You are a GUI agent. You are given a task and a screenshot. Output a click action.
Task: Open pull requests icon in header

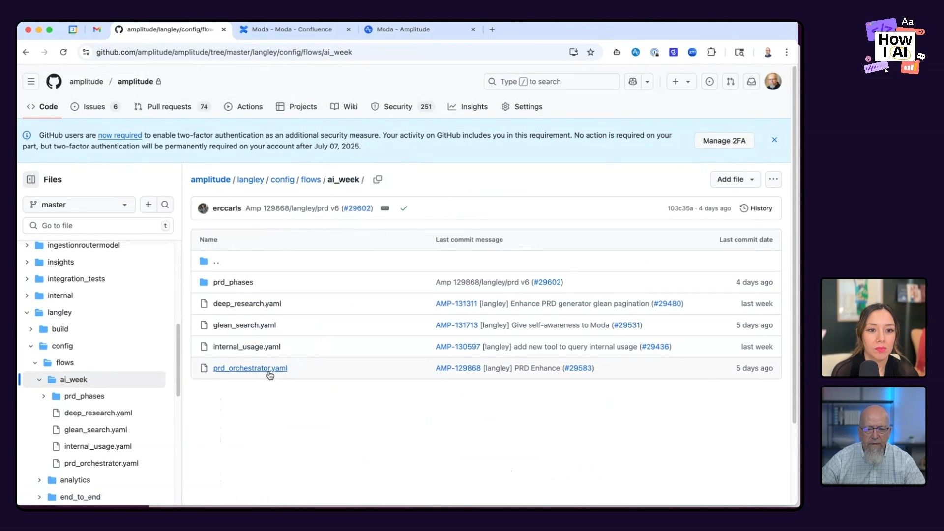(731, 82)
